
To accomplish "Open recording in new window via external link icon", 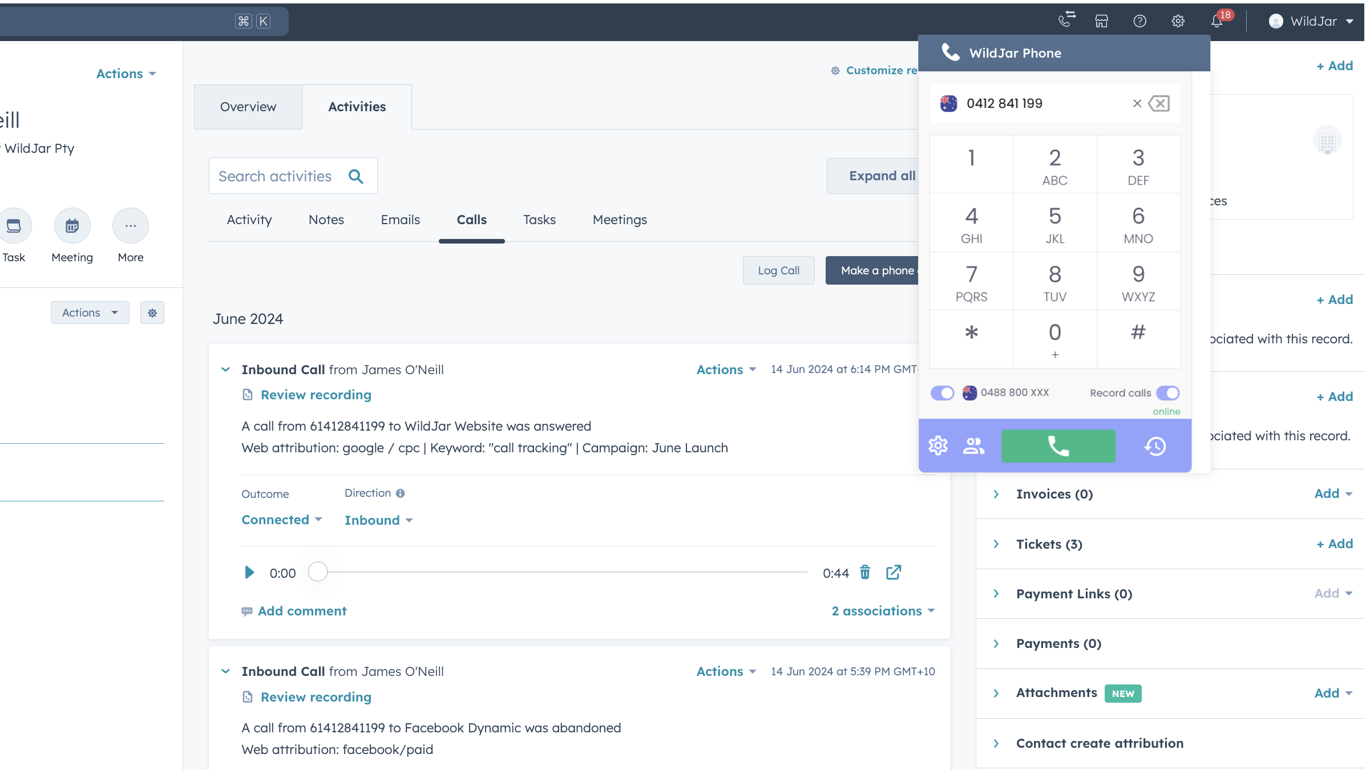I will point(894,572).
